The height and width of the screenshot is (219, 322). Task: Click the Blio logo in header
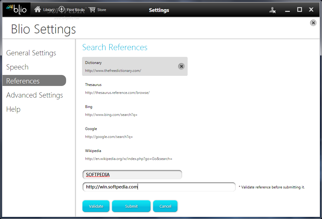17,10
